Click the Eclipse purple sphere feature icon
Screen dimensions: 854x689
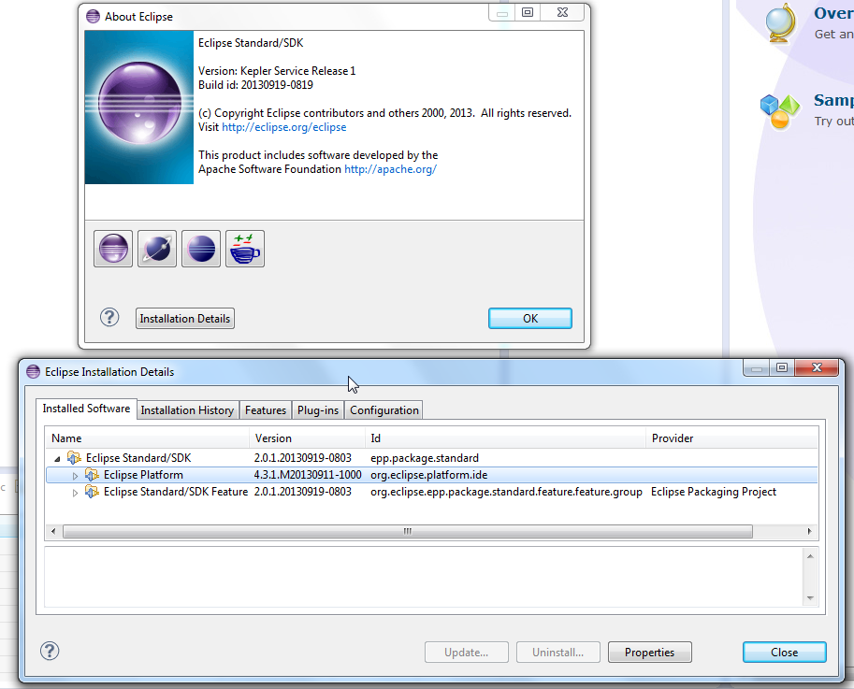pos(113,249)
